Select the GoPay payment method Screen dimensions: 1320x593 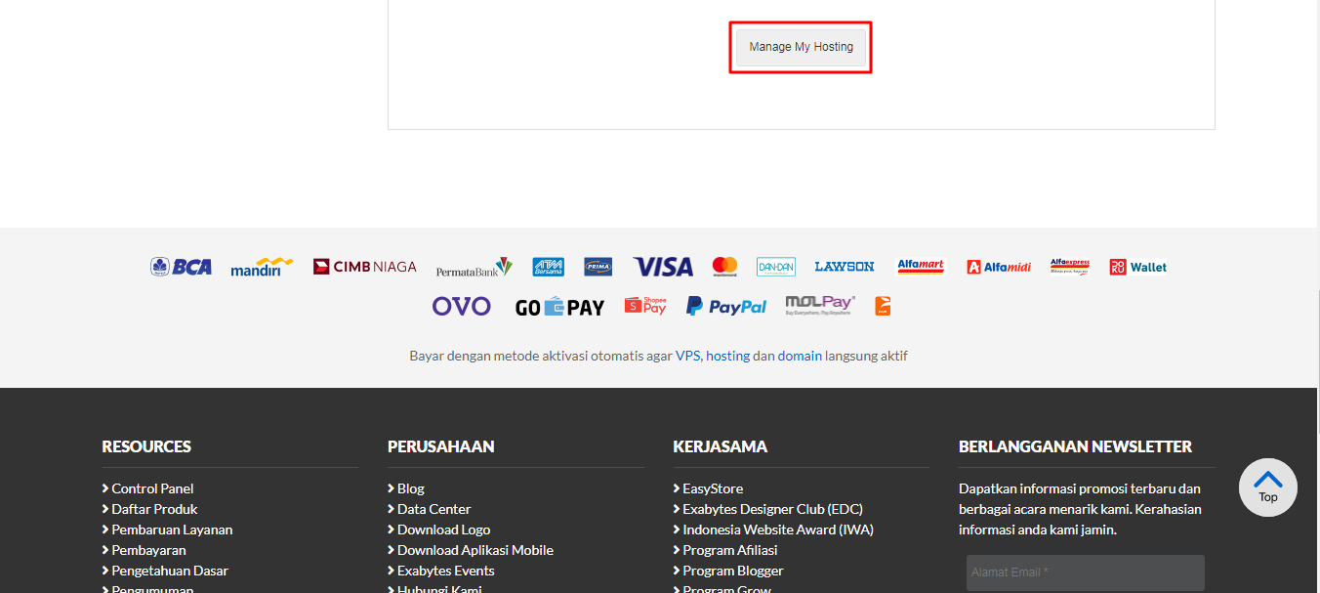pyautogui.click(x=560, y=305)
